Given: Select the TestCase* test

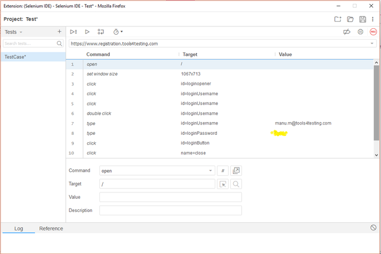Looking at the screenshot, I should pyautogui.click(x=33, y=56).
